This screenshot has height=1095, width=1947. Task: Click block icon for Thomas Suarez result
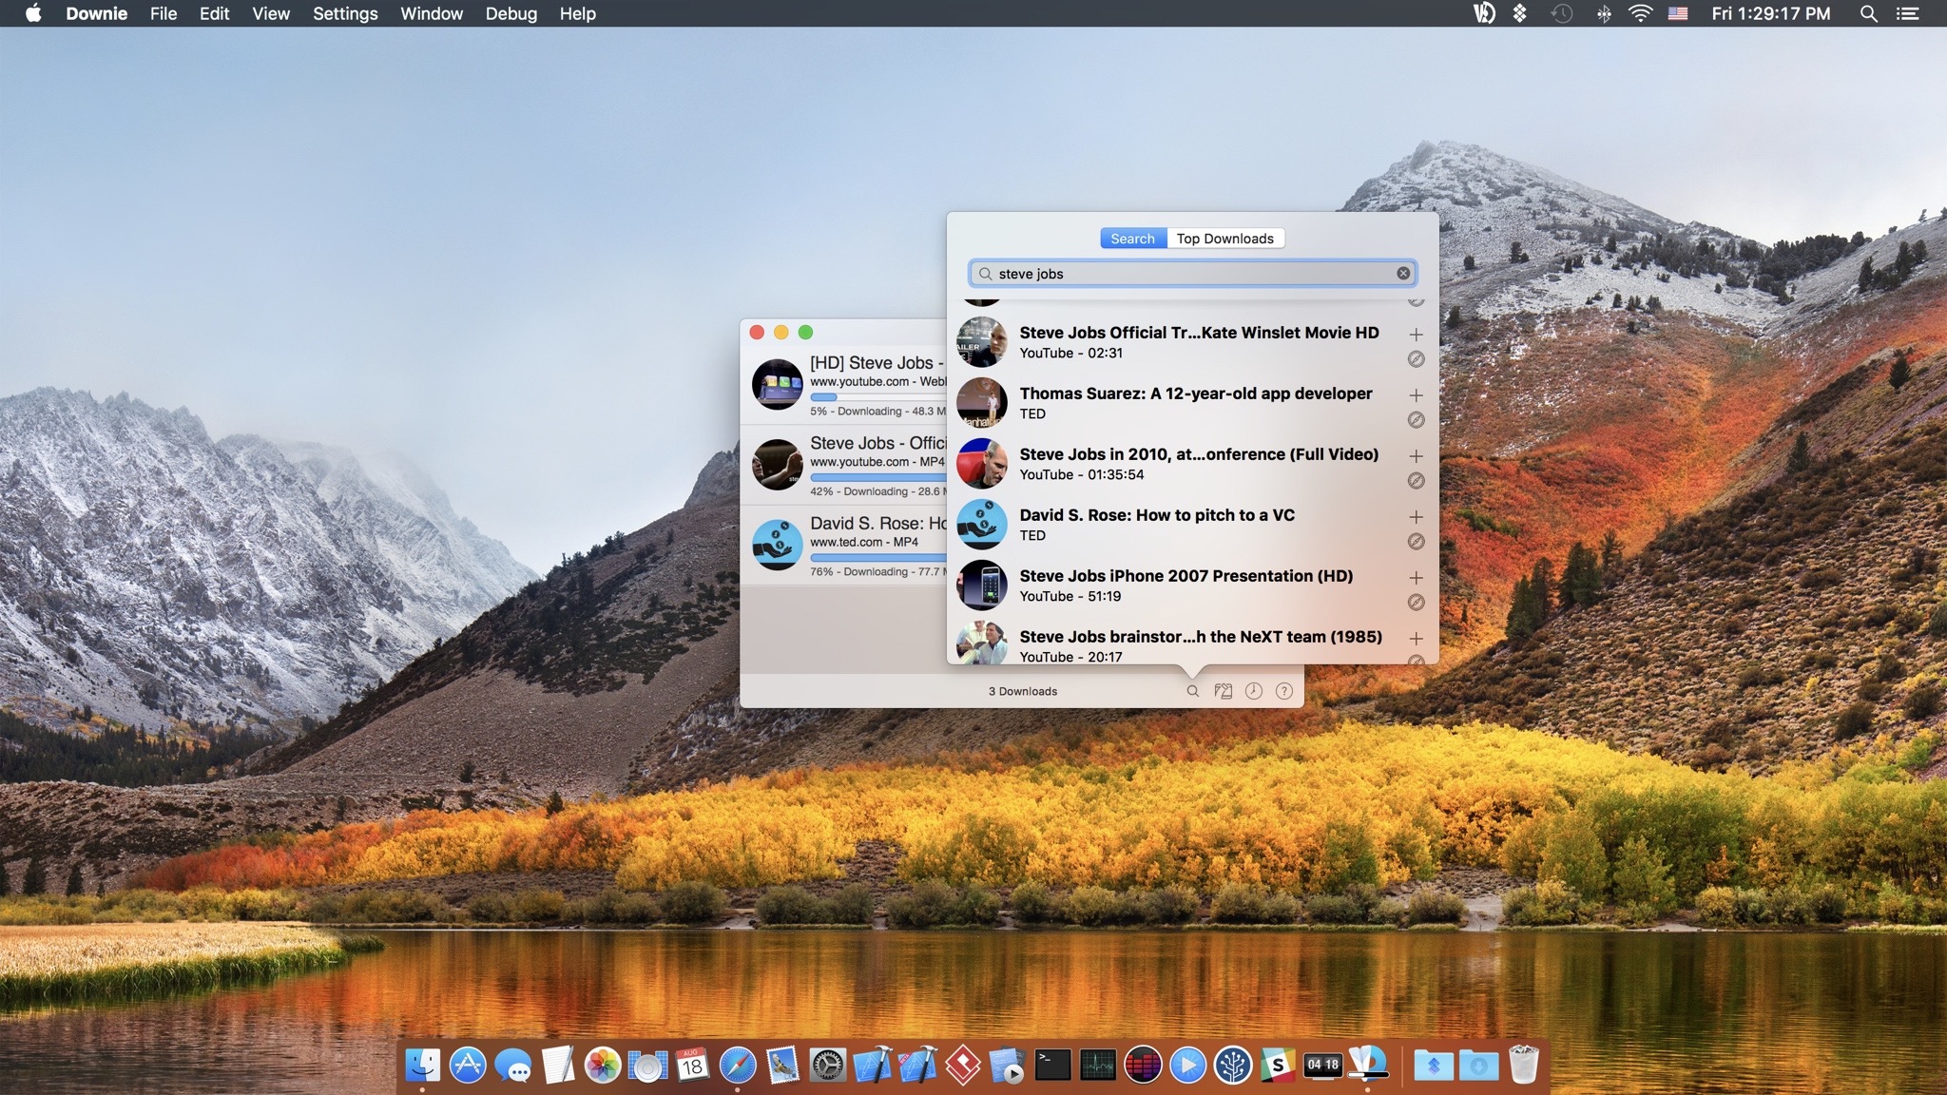tap(1416, 420)
